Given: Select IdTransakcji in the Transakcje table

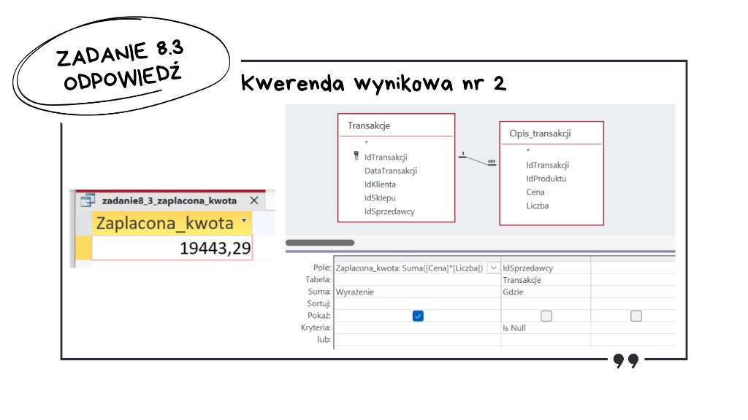Looking at the screenshot, I should click(x=386, y=157).
